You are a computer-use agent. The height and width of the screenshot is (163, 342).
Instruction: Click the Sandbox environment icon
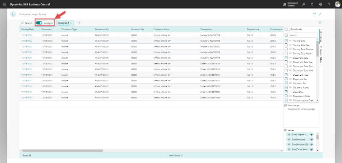(285, 4)
